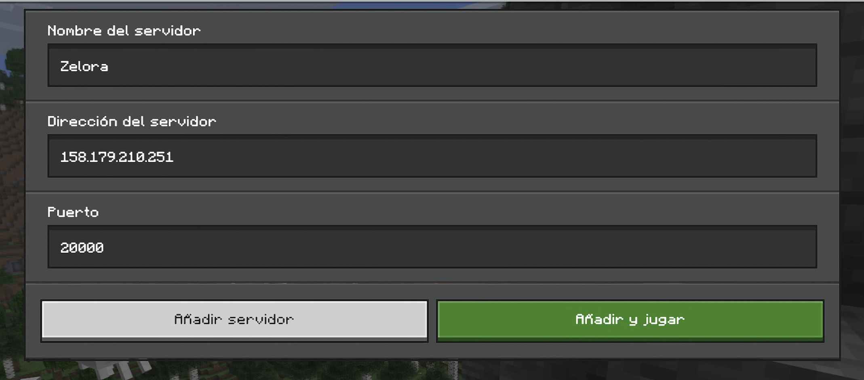Click the blurred game world left of dialog

pos(12,182)
